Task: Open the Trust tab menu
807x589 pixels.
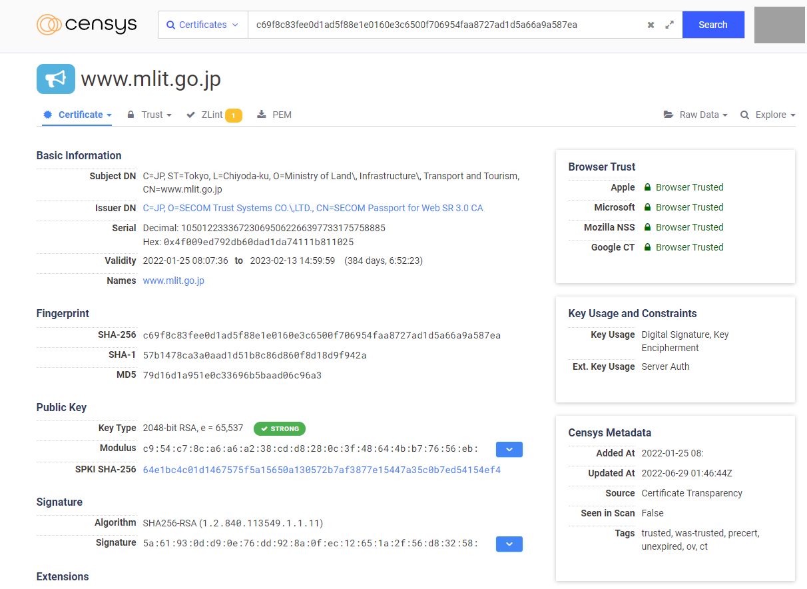Action: (150, 115)
